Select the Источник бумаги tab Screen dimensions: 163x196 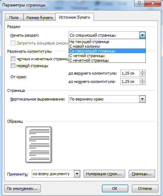point(75,17)
